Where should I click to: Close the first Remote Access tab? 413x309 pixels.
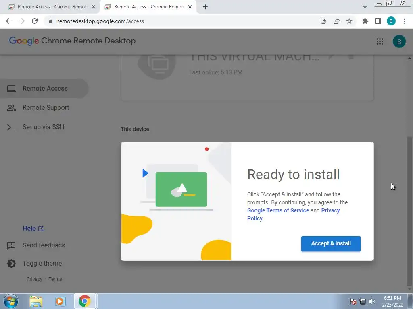[x=94, y=7]
